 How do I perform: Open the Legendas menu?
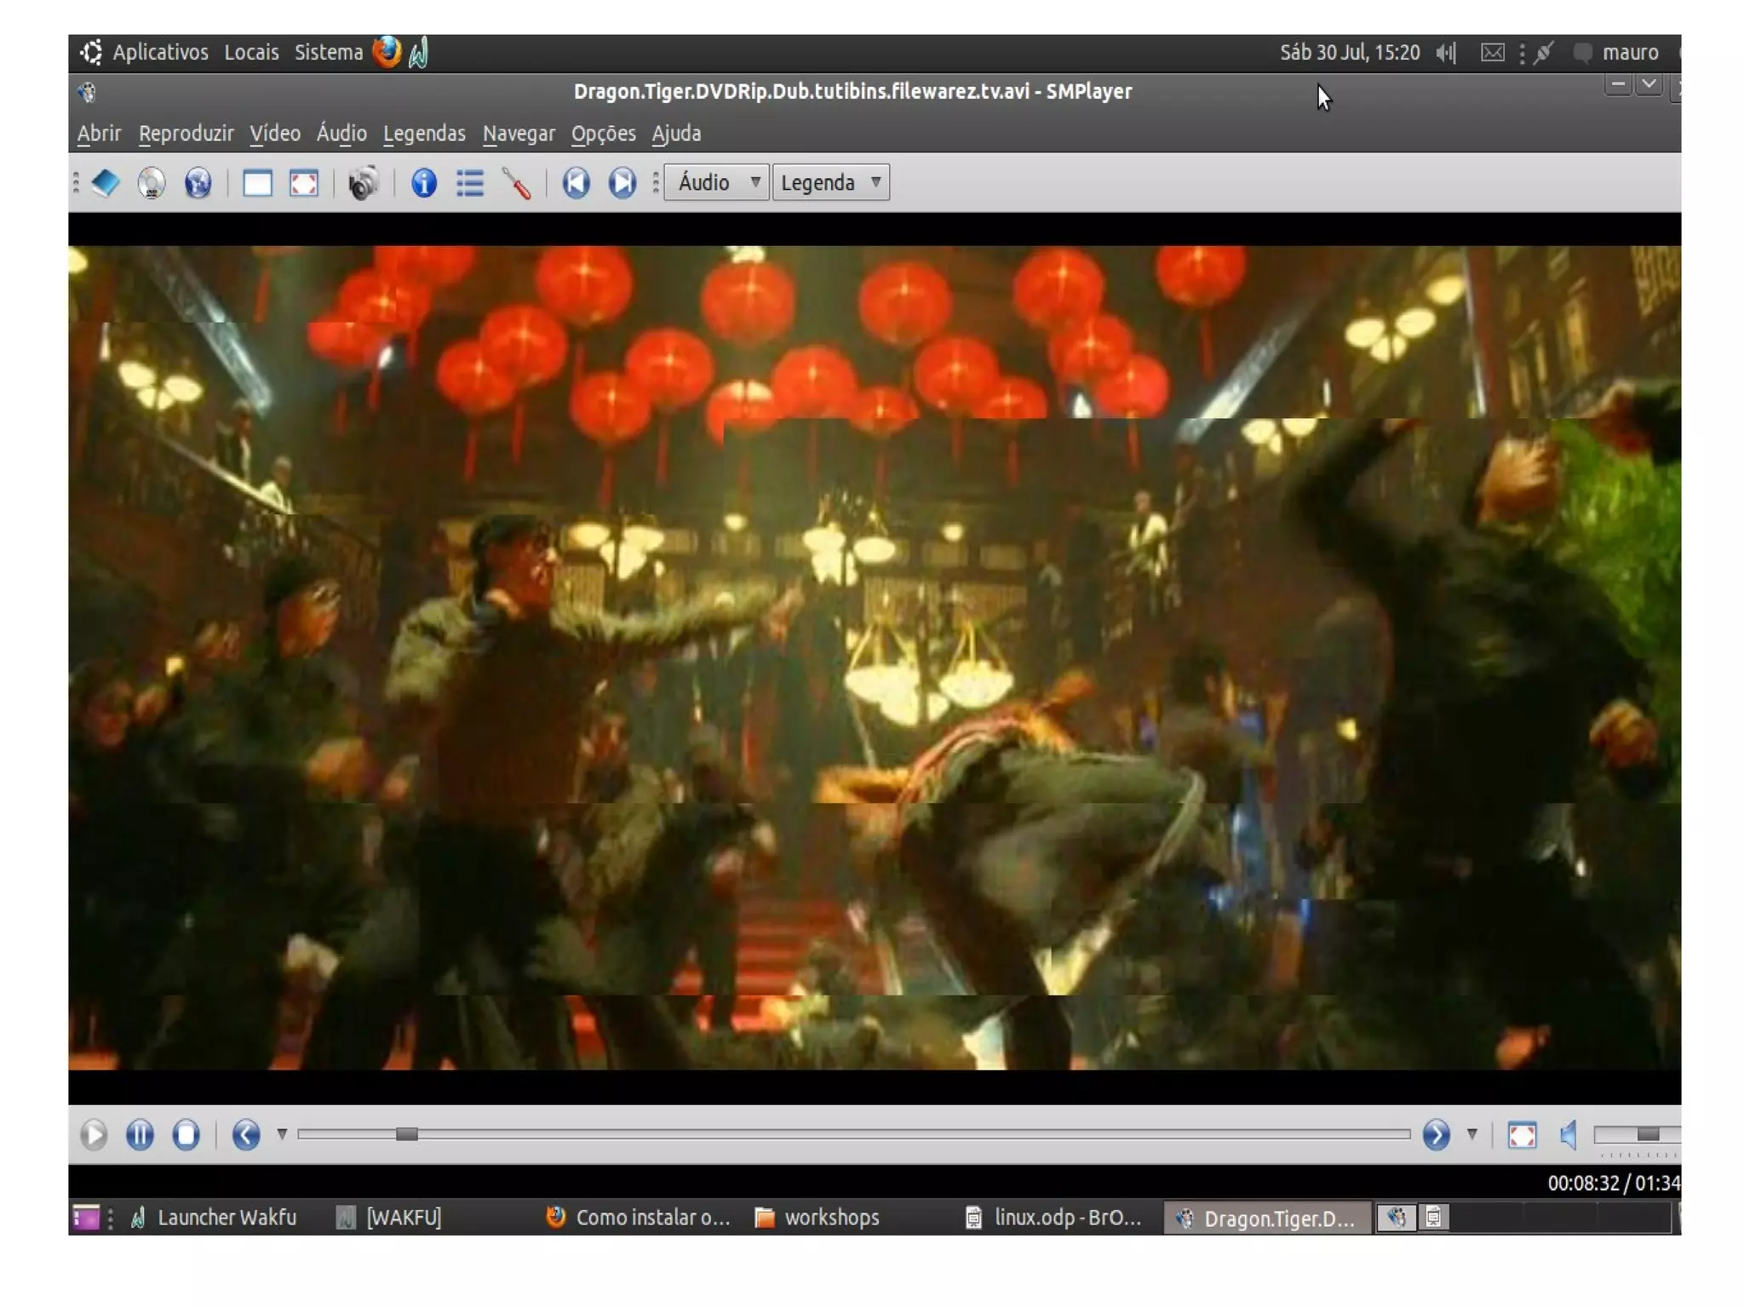point(424,134)
